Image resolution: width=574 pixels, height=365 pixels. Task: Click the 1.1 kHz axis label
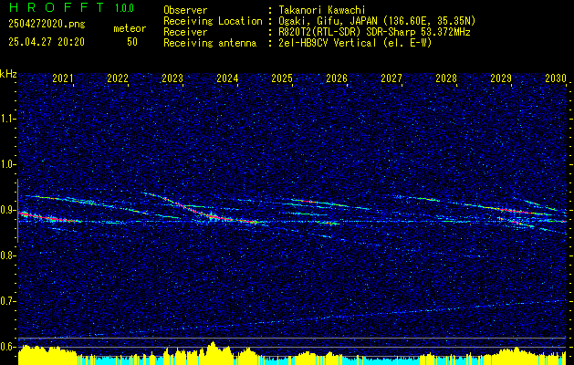click(7, 119)
